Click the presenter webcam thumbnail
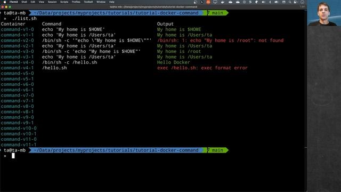 pyautogui.click(x=324, y=13)
